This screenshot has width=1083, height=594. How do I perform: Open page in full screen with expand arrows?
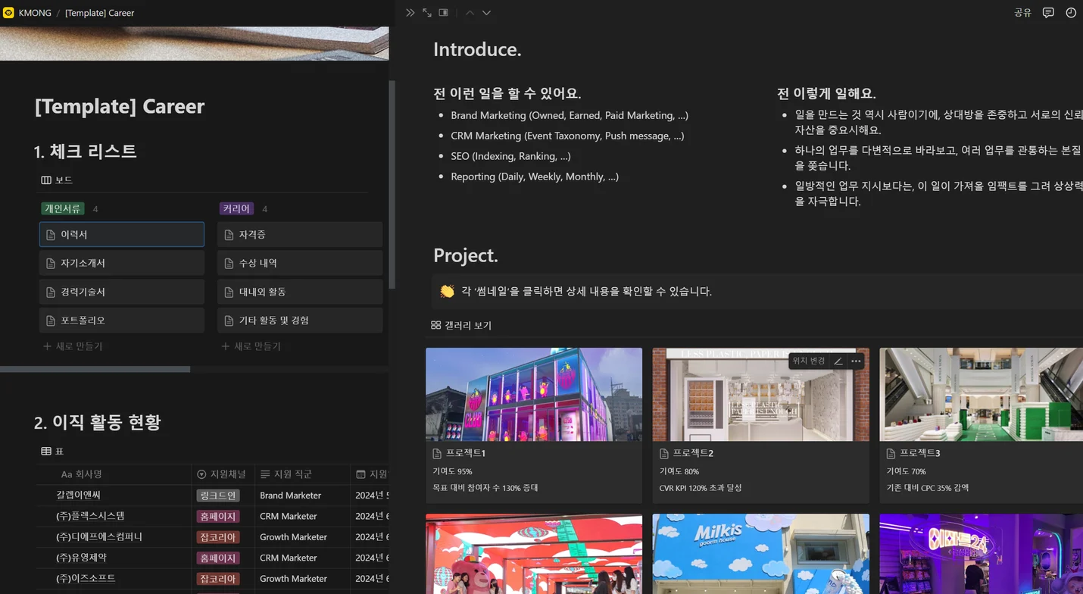point(427,13)
